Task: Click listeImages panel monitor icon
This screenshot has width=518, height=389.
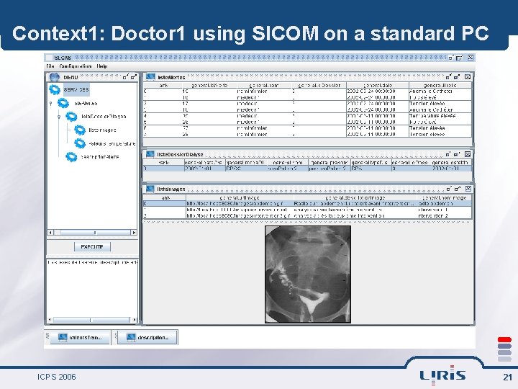Action: (150, 189)
